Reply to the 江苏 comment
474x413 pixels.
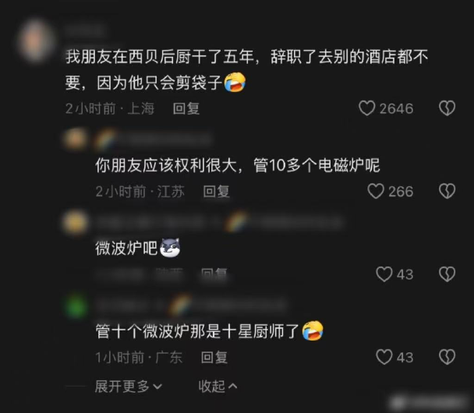tap(217, 192)
